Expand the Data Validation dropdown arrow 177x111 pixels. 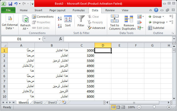click(x=143, y=17)
